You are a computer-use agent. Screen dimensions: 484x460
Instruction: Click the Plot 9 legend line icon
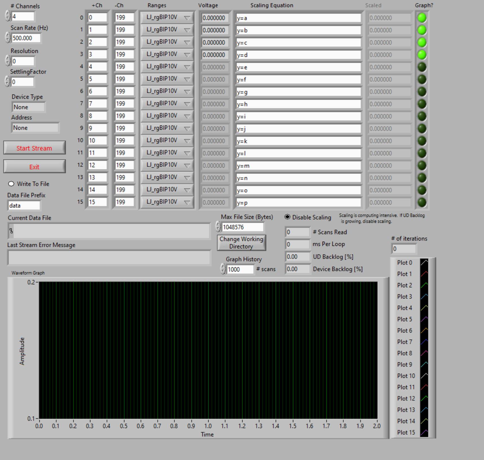coord(424,364)
